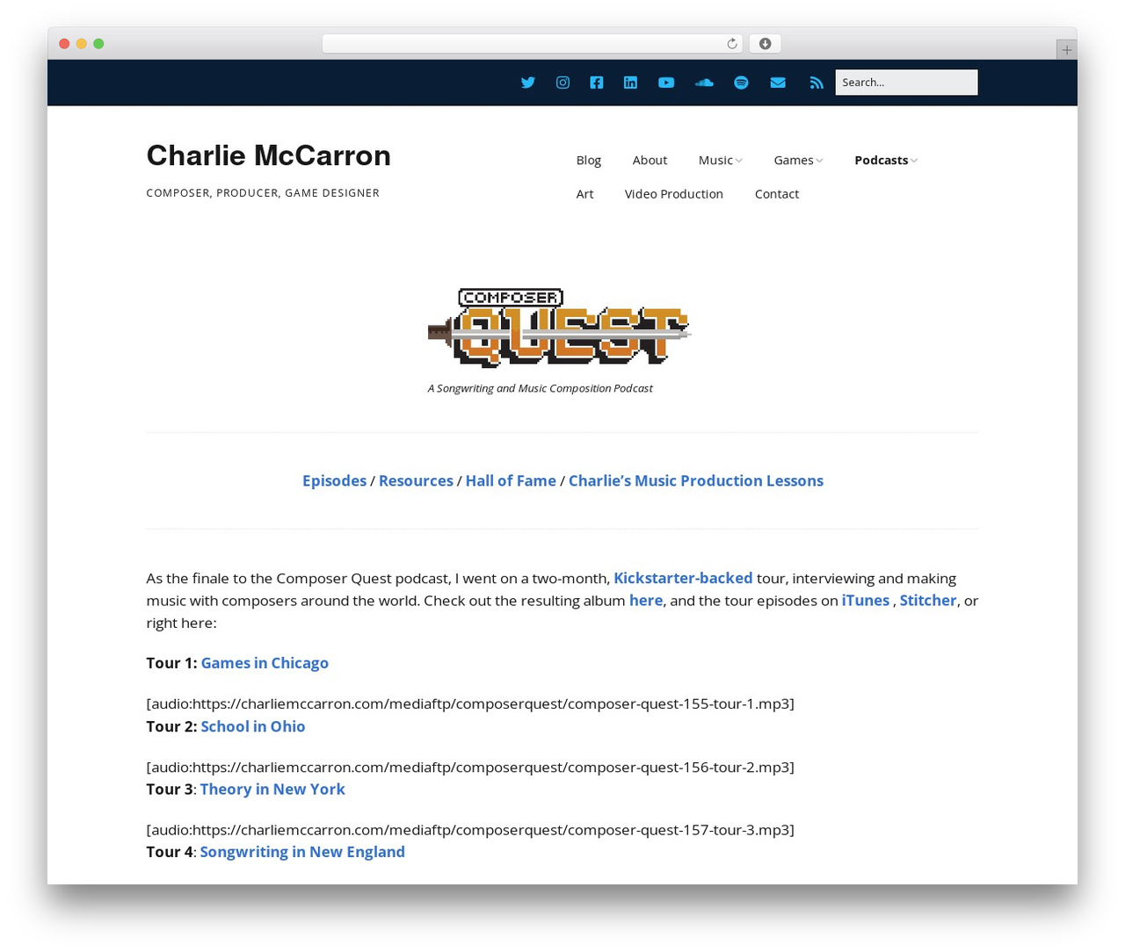The width and height of the screenshot is (1125, 952).
Task: Open the School in Ohio episode
Action: pyautogui.click(x=253, y=726)
